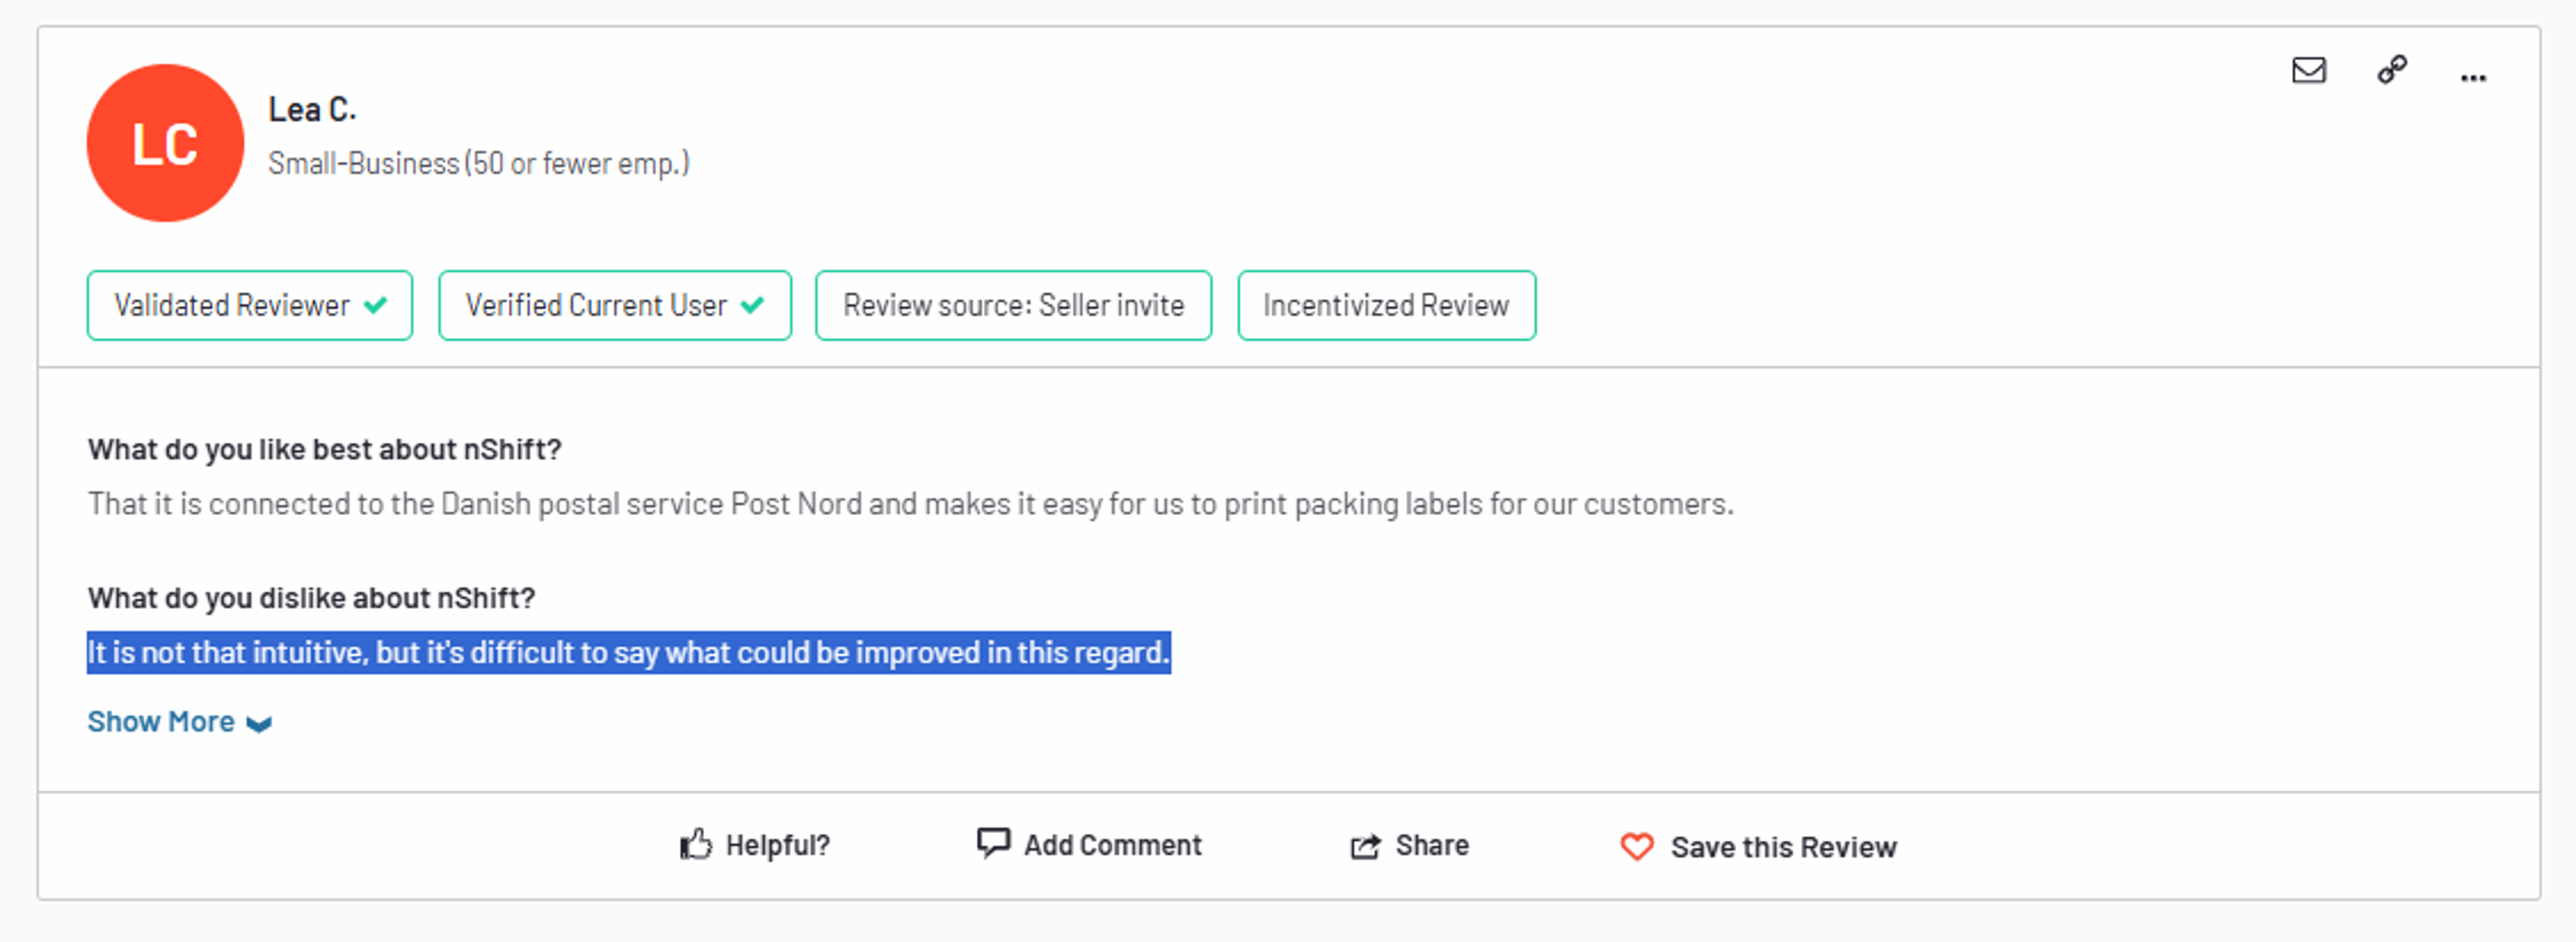
Task: Click the Show More chevron arrow
Action: (x=259, y=724)
